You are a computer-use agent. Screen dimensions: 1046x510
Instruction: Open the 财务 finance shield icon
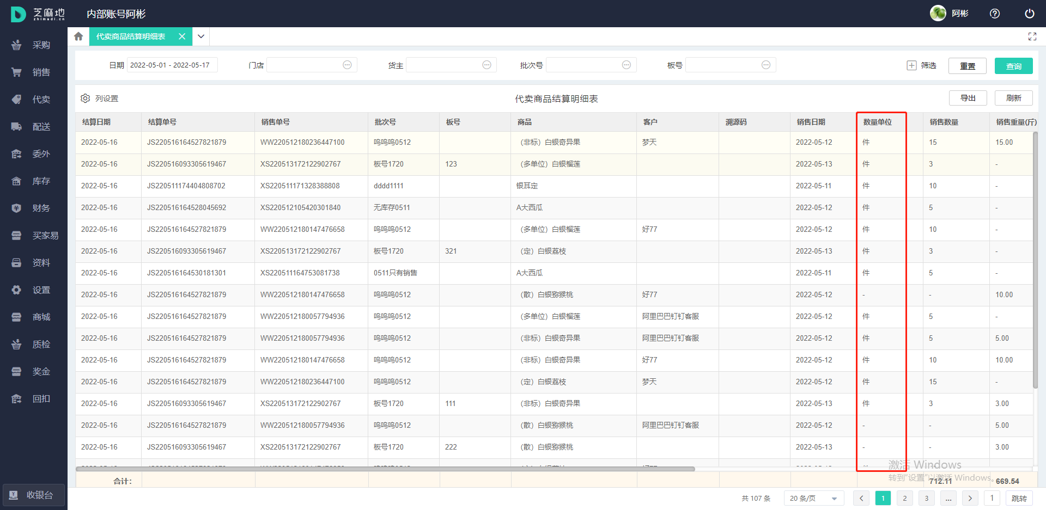[x=16, y=208]
